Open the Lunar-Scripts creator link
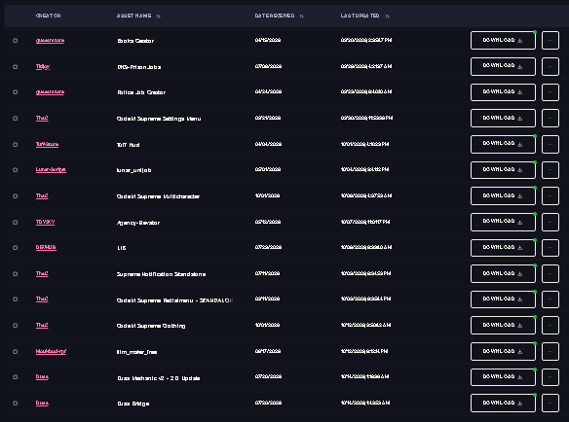 tap(51, 169)
